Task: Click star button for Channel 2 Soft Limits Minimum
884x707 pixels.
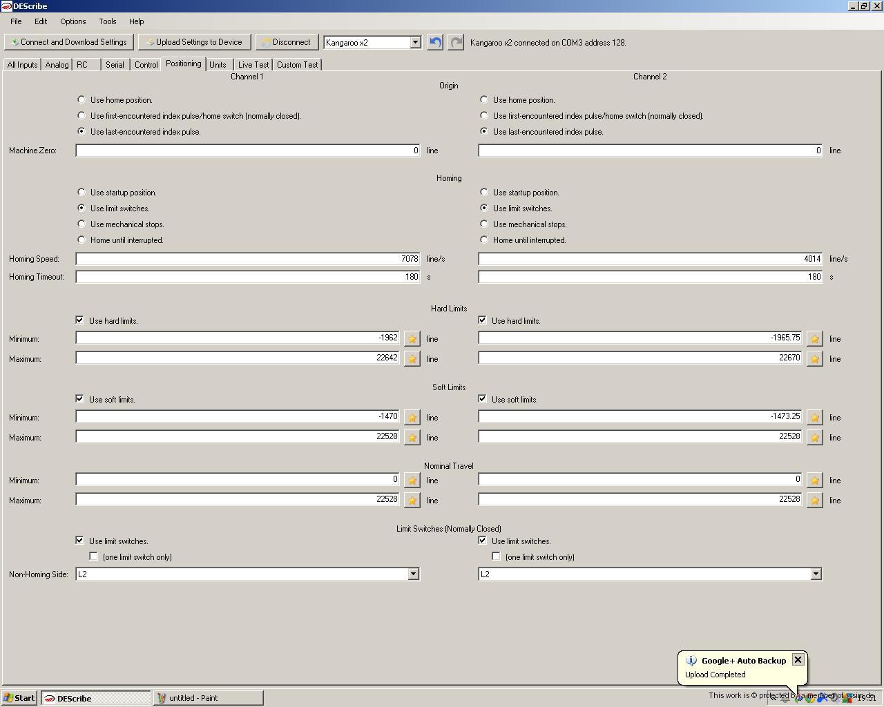Action: [x=815, y=418]
